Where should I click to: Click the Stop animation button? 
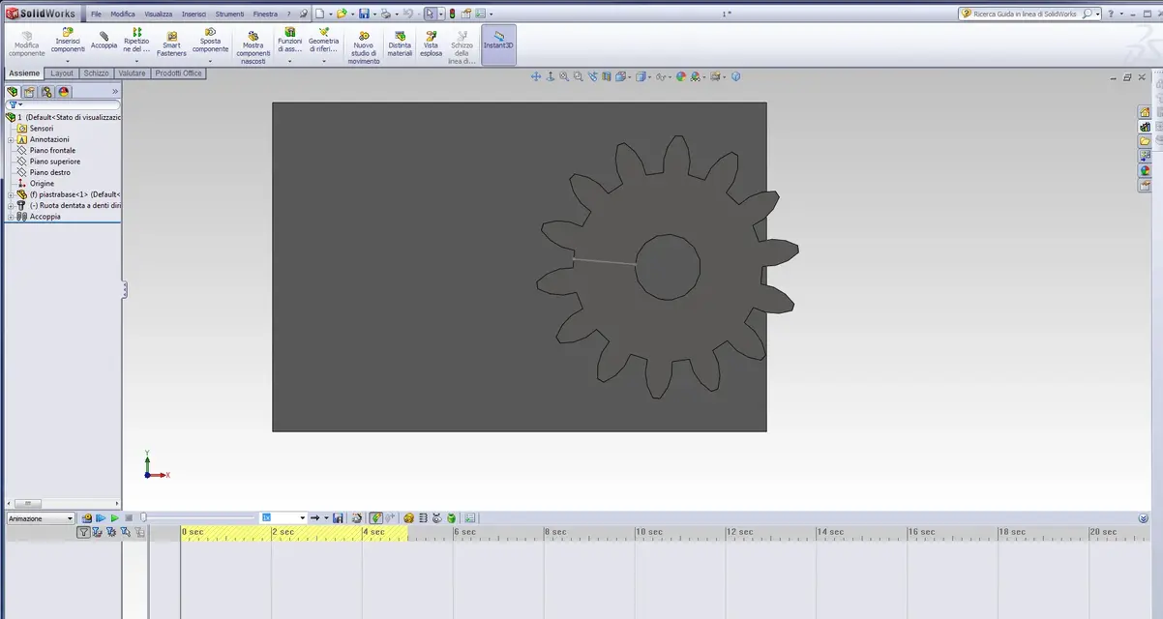pyautogui.click(x=128, y=518)
